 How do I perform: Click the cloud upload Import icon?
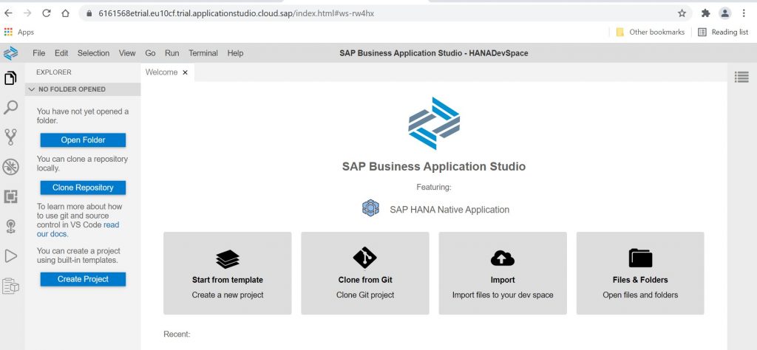tap(503, 258)
